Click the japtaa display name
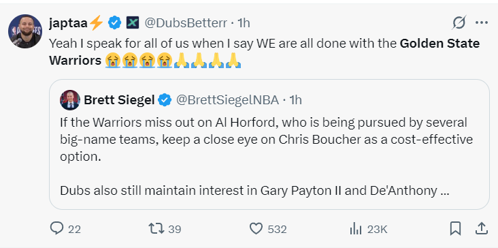Image resolution: width=498 pixels, height=248 pixels. [68, 23]
